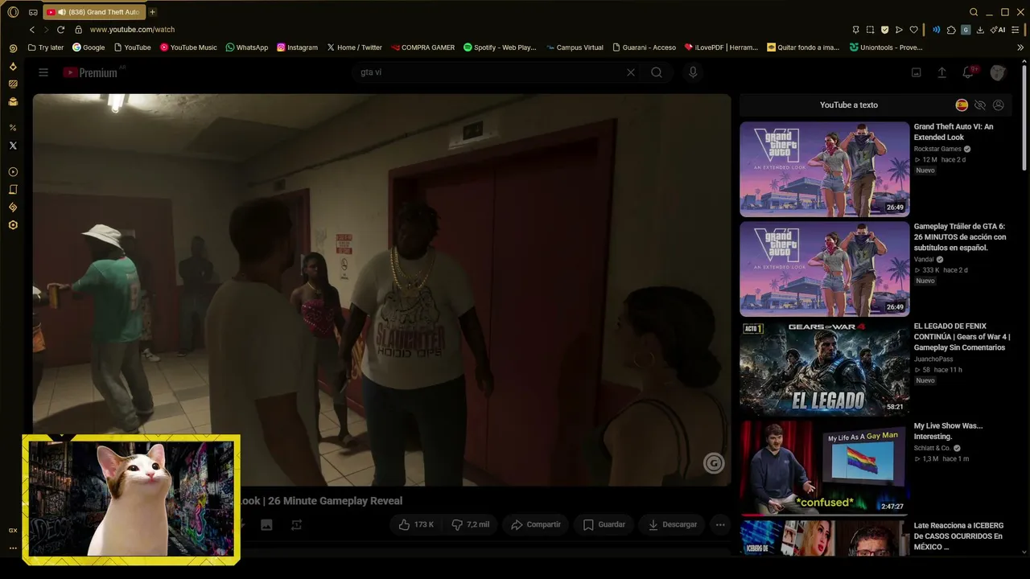Screen dimensions: 1030x579
Task: Open more video actions ellipsis
Action: (x=720, y=524)
